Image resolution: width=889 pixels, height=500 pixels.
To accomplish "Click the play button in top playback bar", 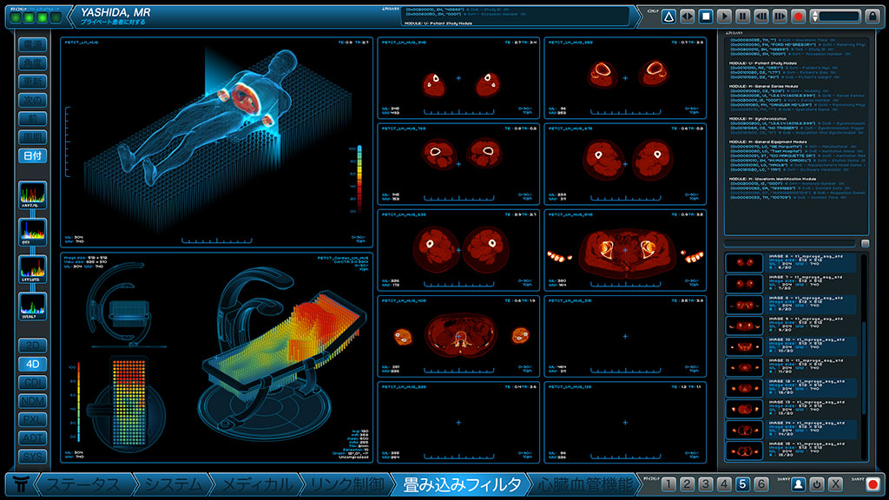I will tap(725, 16).
